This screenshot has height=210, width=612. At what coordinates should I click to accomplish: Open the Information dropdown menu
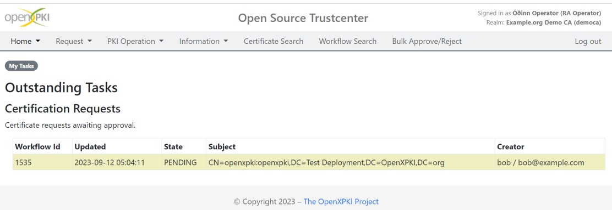pos(204,41)
